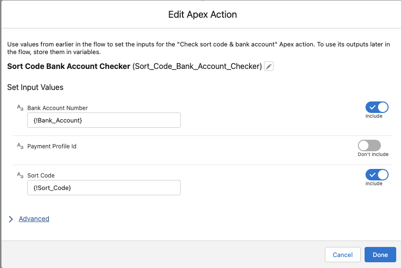The height and width of the screenshot is (268, 401).
Task: Focus the Bank Account Number input field
Action: click(x=104, y=120)
